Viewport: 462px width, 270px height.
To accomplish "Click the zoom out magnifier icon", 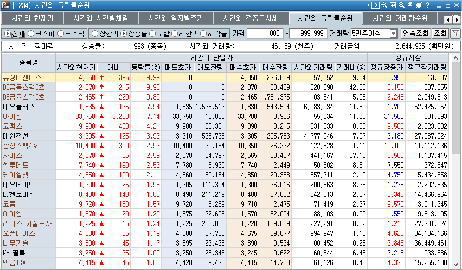I will (x=384, y=5).
